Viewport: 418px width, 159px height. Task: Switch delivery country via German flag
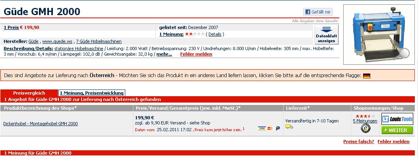click(x=367, y=76)
